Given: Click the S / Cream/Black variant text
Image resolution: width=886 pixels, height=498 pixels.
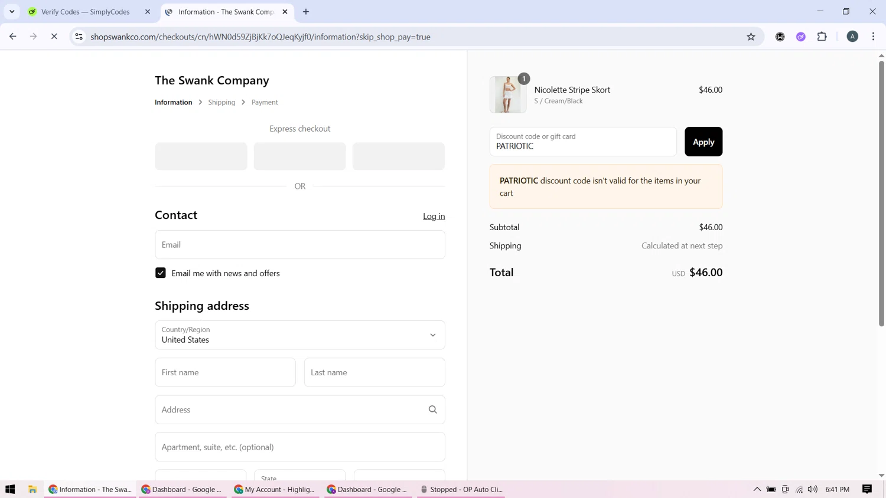Looking at the screenshot, I should [558, 101].
